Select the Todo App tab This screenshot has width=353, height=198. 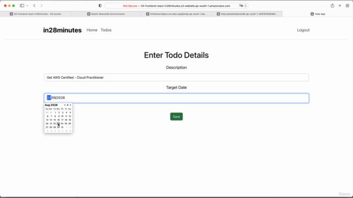(x=318, y=14)
